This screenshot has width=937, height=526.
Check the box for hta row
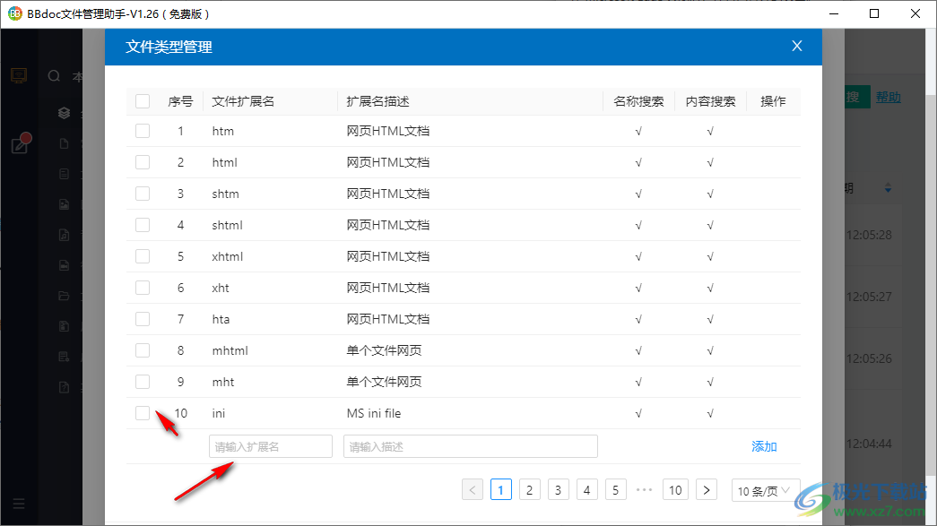143,319
